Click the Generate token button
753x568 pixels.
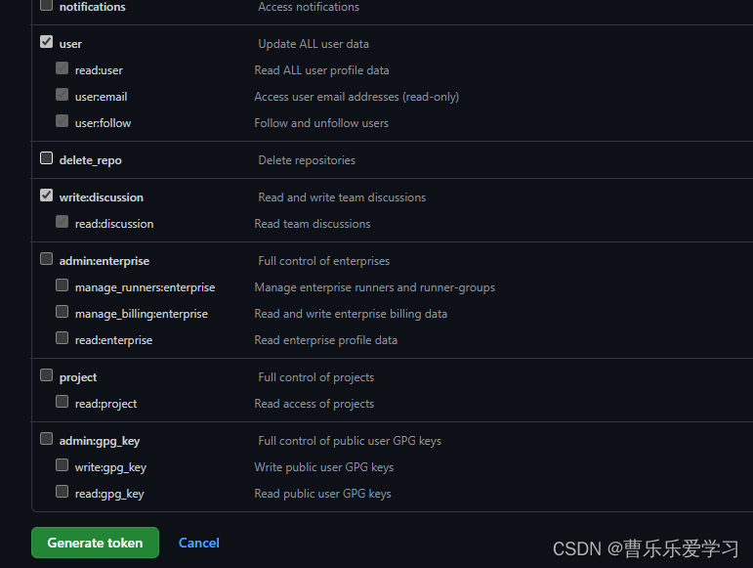[x=95, y=543]
